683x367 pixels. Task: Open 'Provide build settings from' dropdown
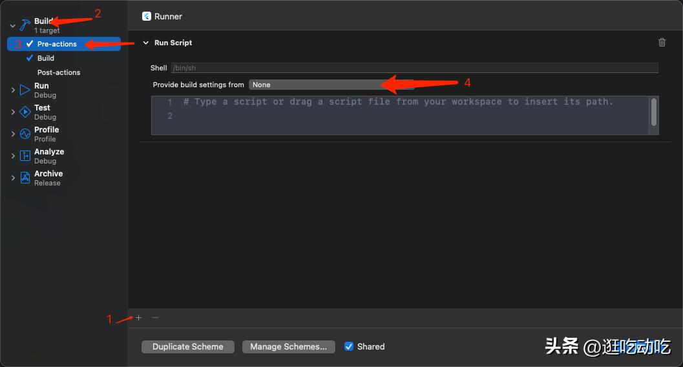pyautogui.click(x=331, y=85)
